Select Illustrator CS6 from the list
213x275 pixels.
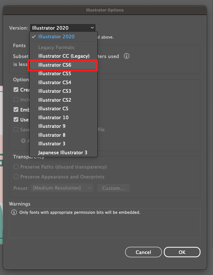tap(63, 65)
